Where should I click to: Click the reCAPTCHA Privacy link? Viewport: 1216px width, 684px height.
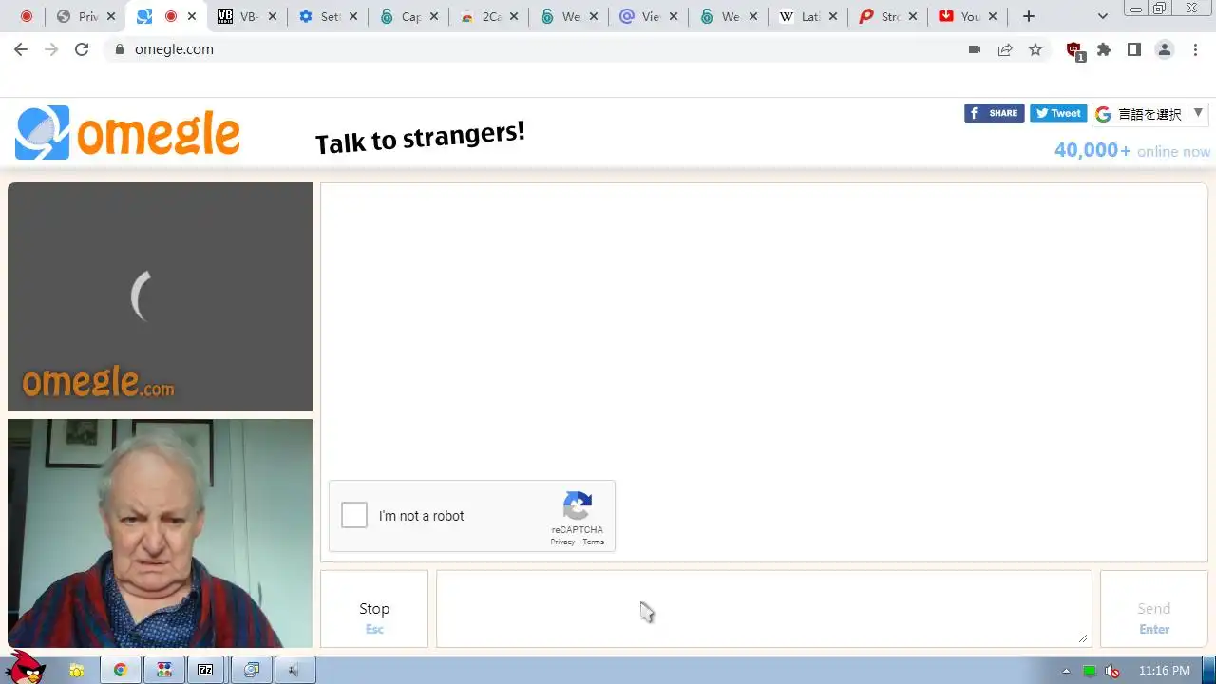[x=562, y=541]
